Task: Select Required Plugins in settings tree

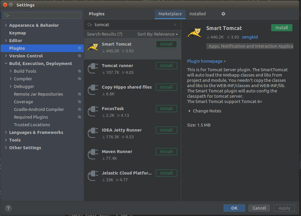Action: (x=31, y=117)
